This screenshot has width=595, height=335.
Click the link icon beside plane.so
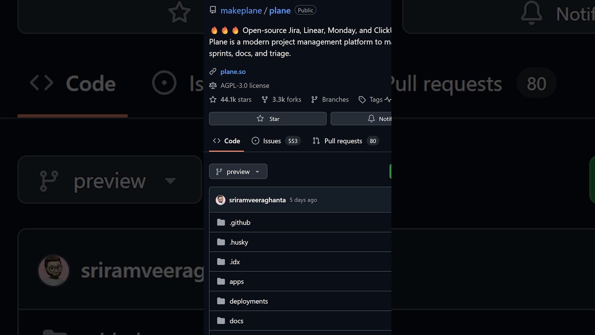(x=213, y=72)
